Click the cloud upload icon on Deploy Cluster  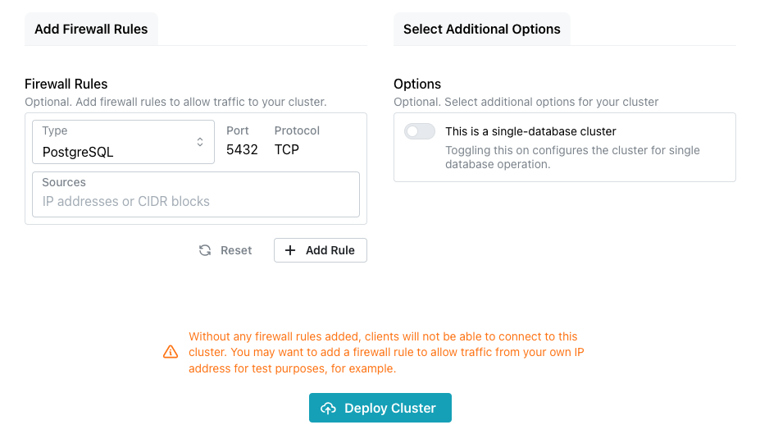[328, 409]
